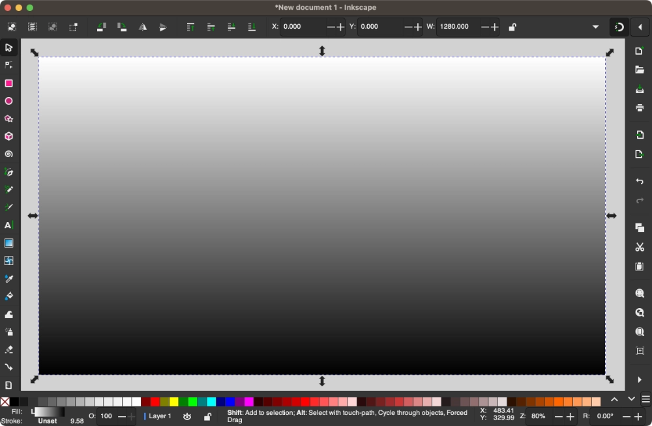The image size is (652, 426).
Task: Click the Undo button
Action: 640,181
